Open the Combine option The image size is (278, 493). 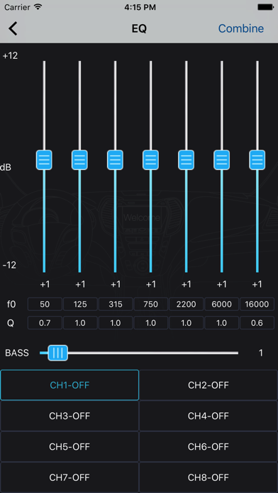click(241, 28)
